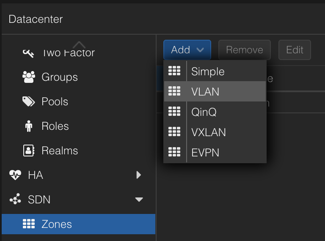Click the Edit button
The height and width of the screenshot is (241, 325).
295,50
